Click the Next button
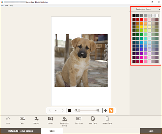Screen dimensions: 162x134 pyautogui.click(x=151, y=131)
